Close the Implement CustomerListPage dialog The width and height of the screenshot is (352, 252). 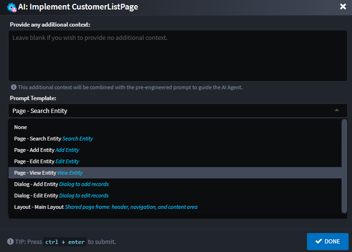pos(343,7)
